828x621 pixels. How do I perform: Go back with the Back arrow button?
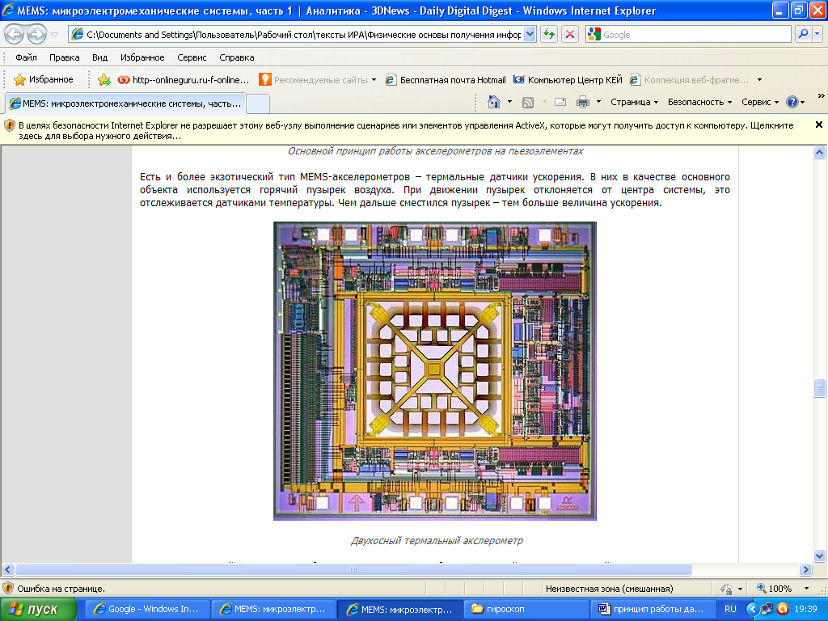(15, 34)
